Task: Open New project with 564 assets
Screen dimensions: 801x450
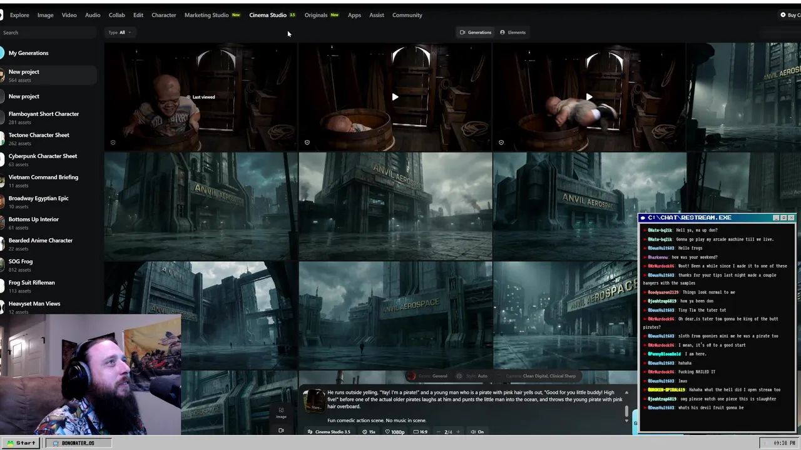Action: (49, 76)
